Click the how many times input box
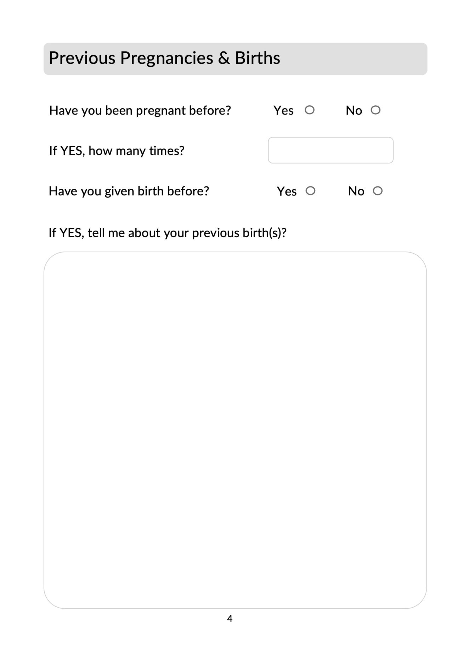 330,150
